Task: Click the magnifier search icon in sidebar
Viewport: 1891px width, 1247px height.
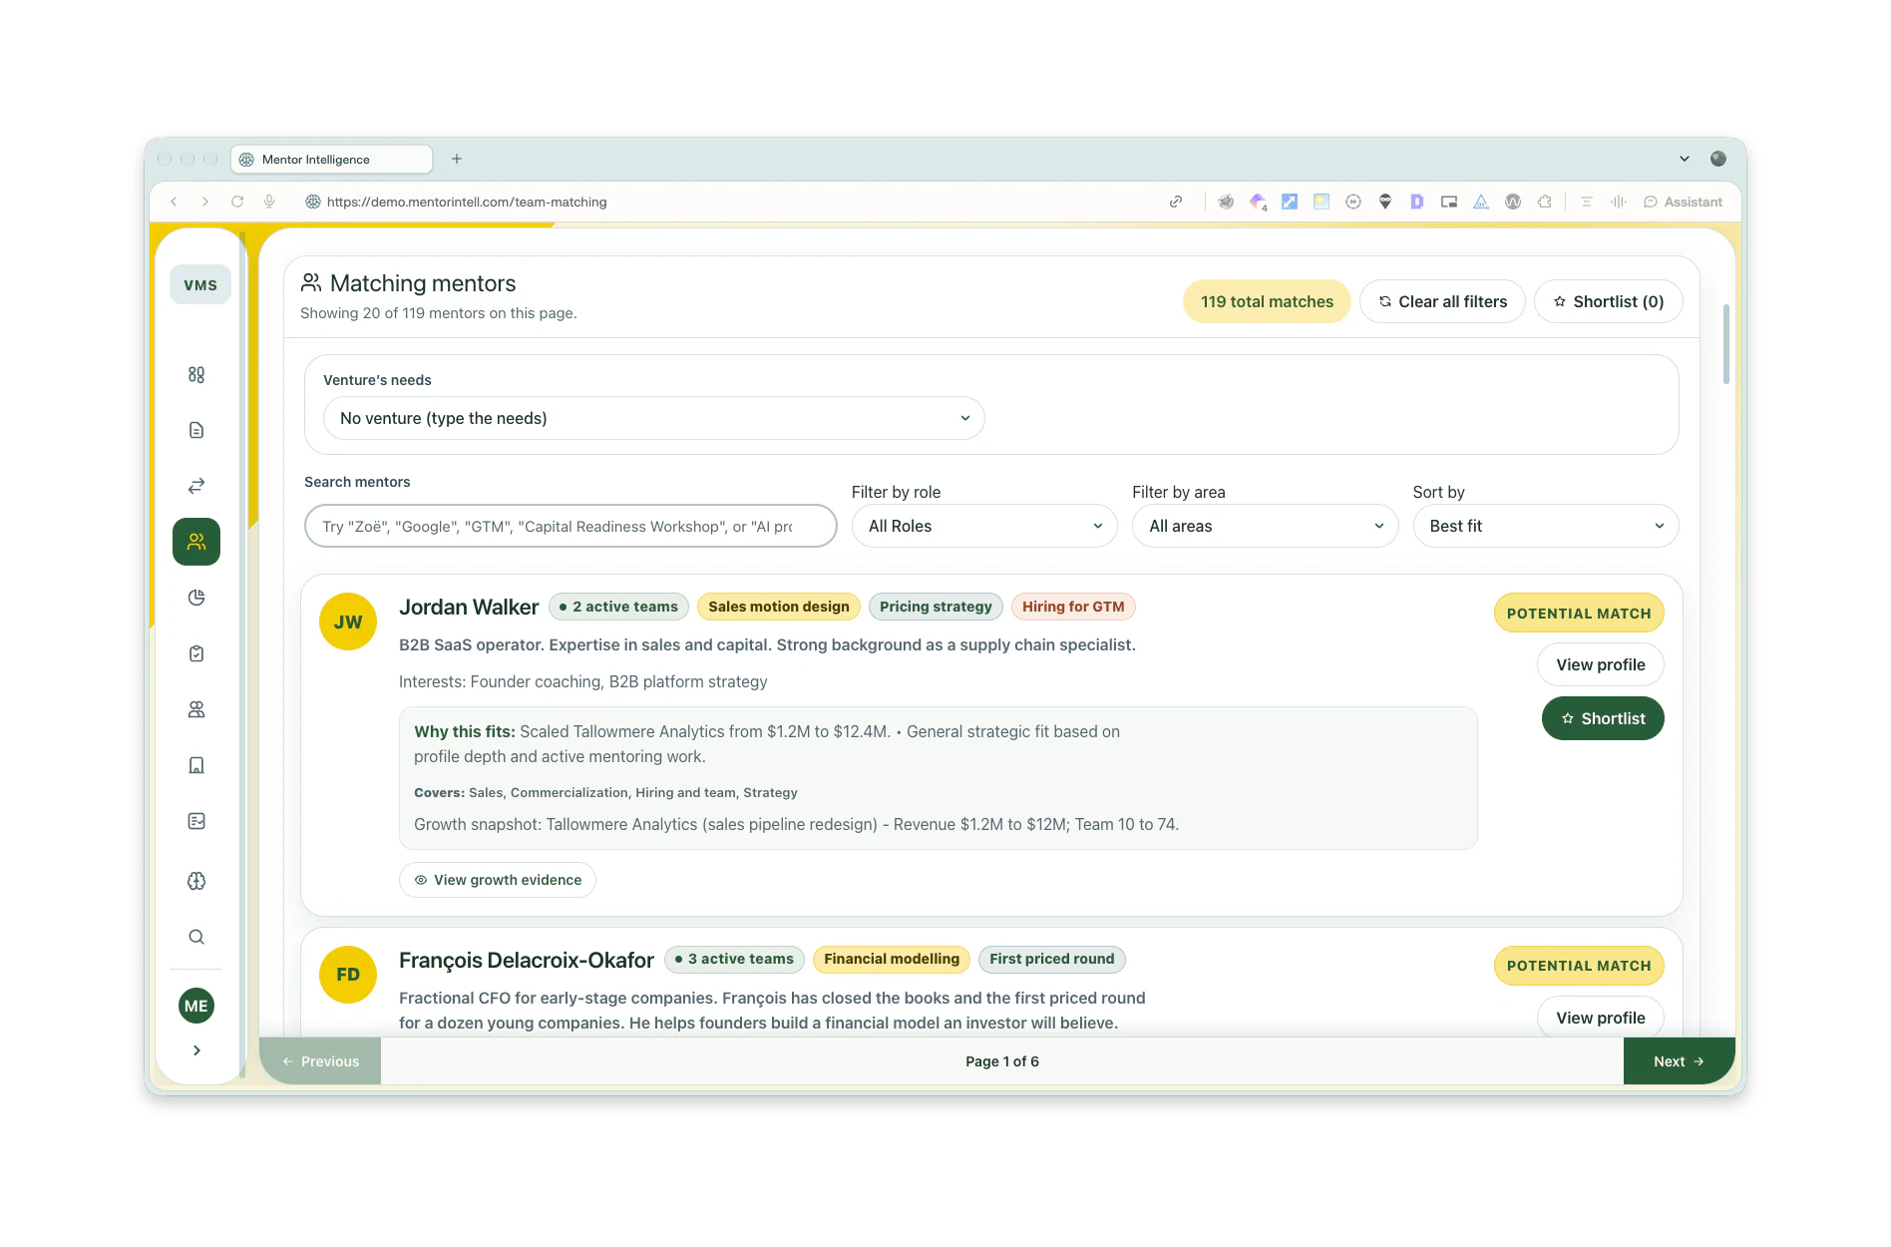Action: point(196,937)
